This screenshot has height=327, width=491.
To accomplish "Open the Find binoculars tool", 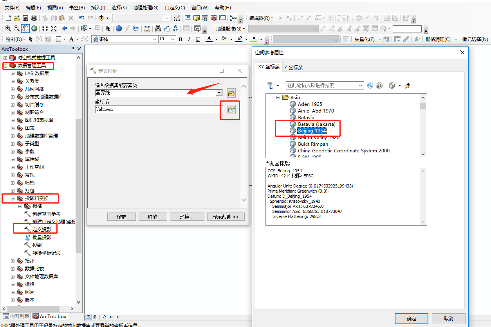I will point(158,29).
